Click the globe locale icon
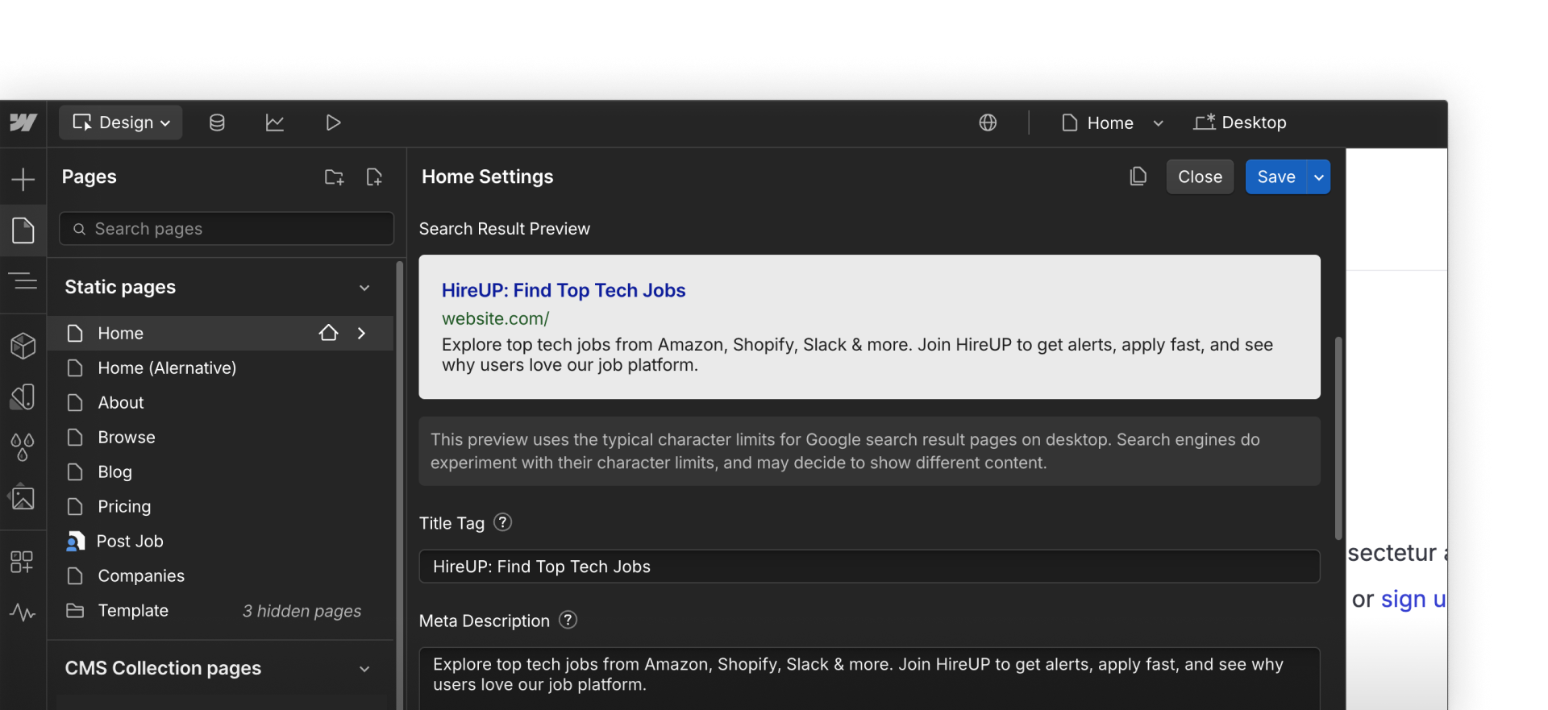Viewport: 1548px width, 710px height. [x=988, y=122]
